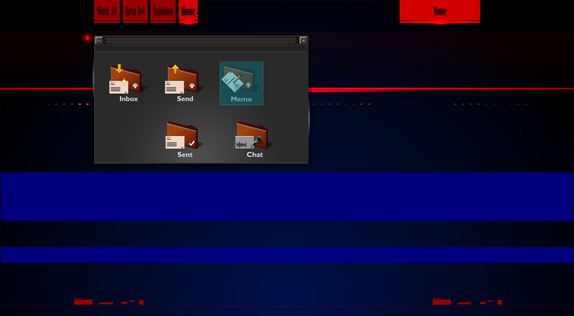Open the Send folder icon
The width and height of the screenshot is (574, 316).
[x=183, y=79]
